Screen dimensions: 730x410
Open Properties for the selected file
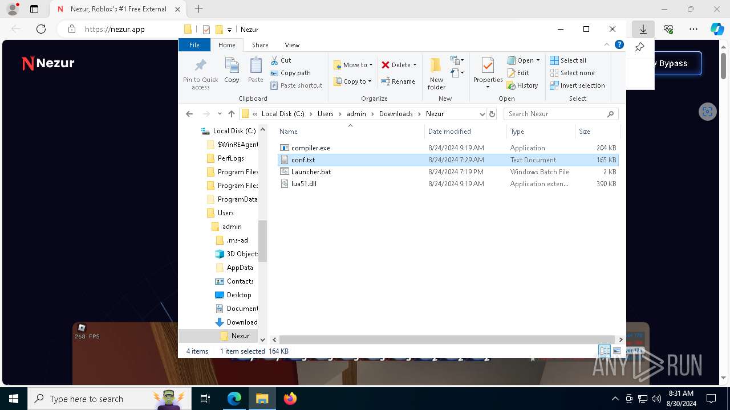(x=488, y=73)
